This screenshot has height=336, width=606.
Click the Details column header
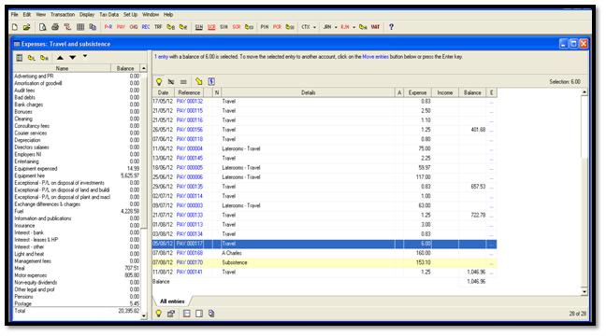tap(308, 92)
